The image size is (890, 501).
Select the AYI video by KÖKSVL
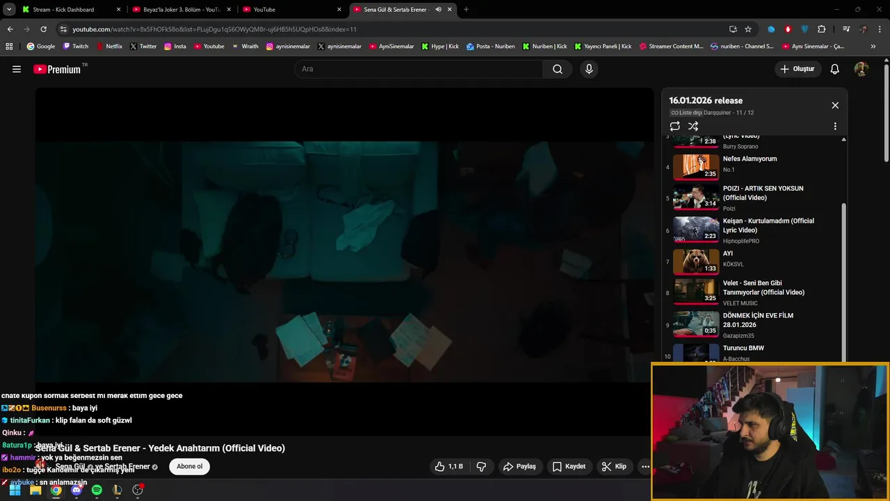(x=754, y=262)
